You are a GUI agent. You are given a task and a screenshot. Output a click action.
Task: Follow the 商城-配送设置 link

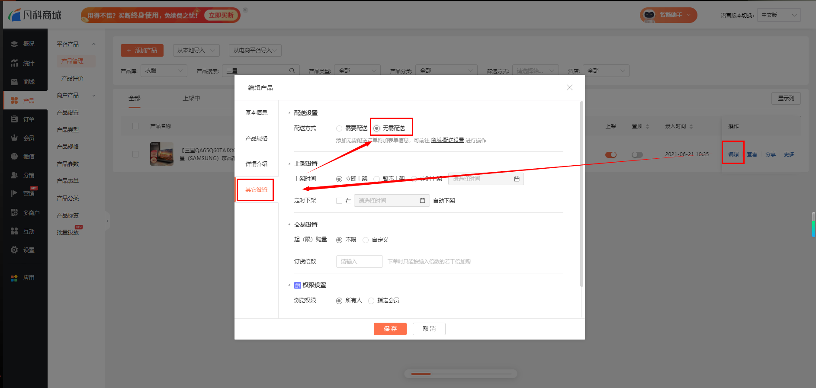447,141
